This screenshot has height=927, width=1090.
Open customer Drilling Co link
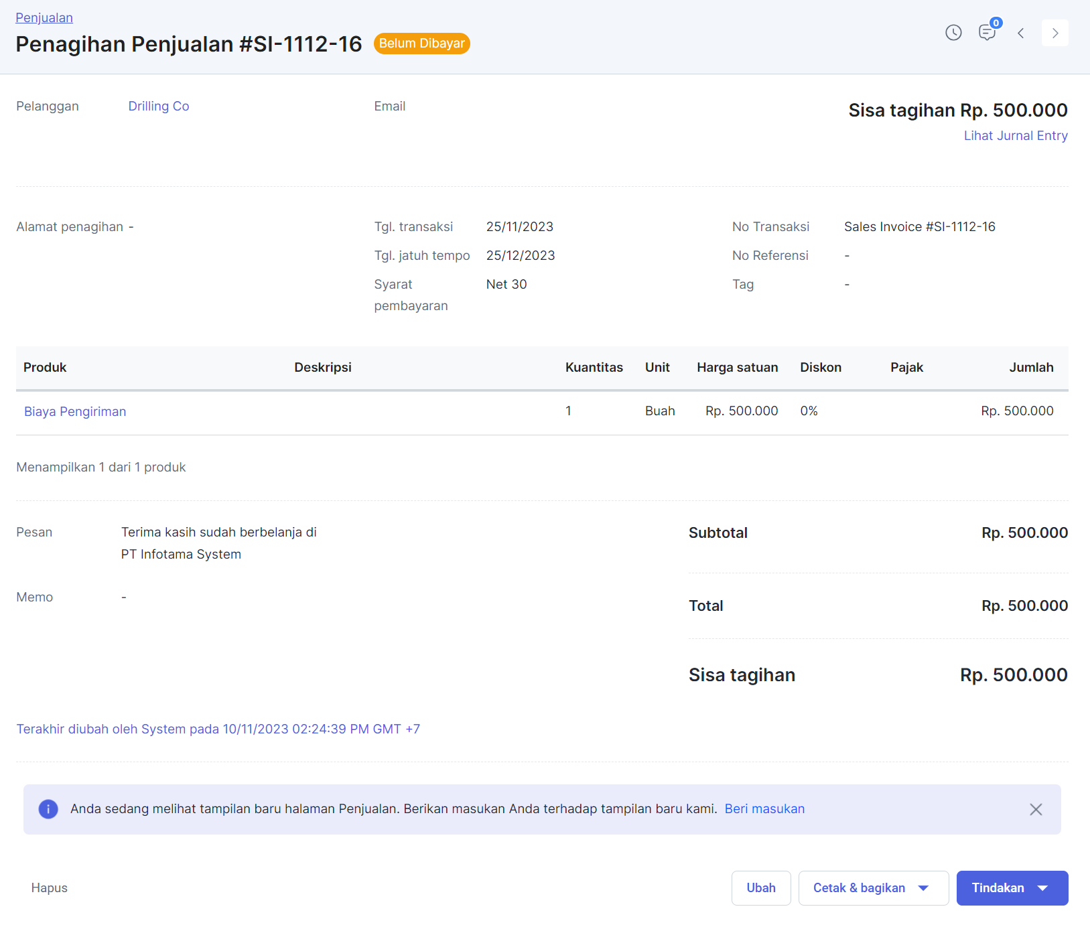point(159,106)
